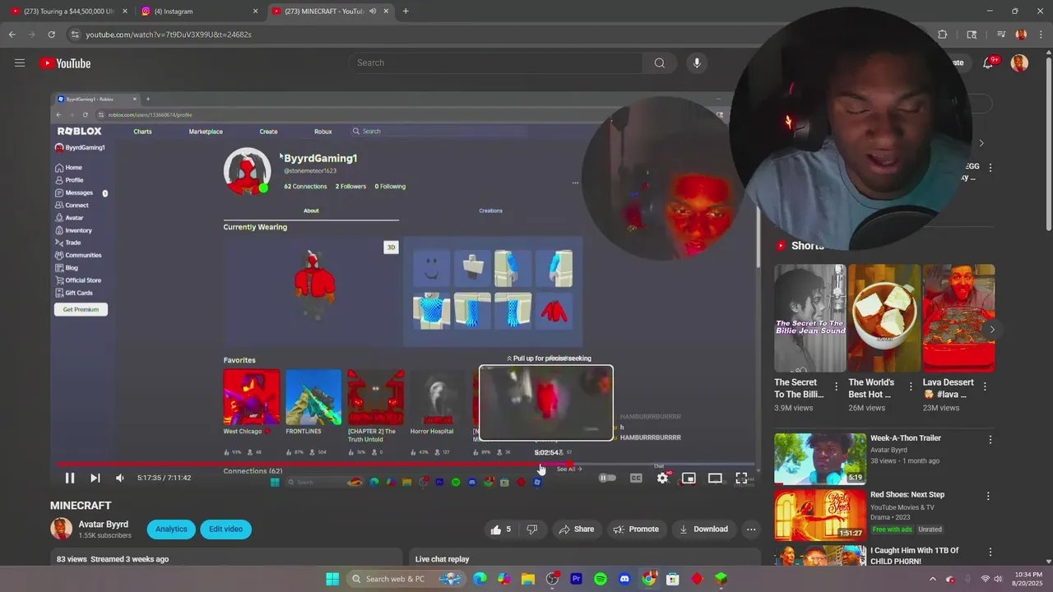Go to YouTube home via logo

[x=65, y=63]
